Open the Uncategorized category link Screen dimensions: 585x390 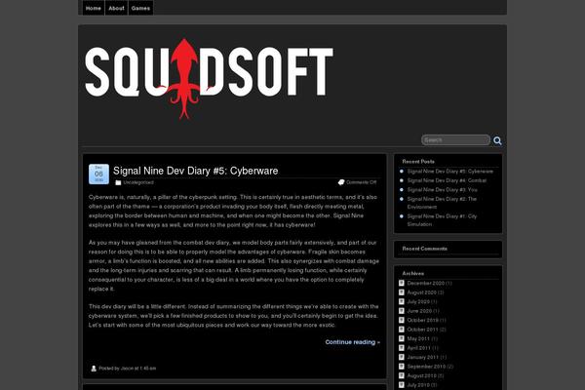(138, 182)
